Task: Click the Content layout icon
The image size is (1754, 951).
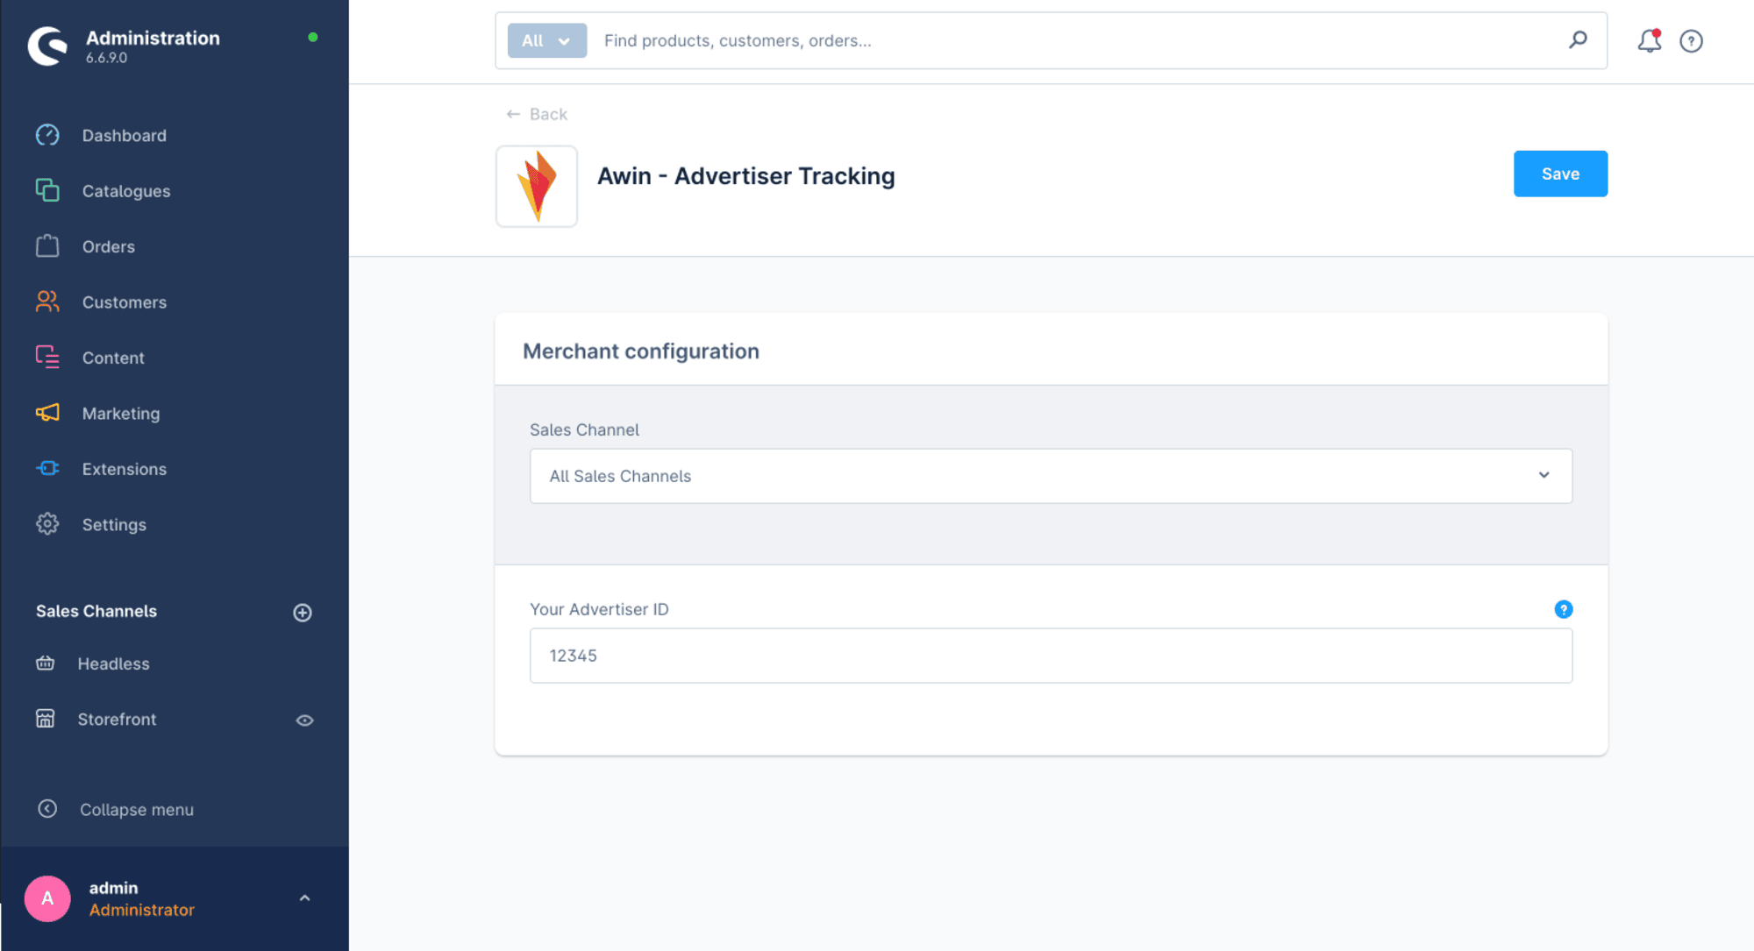Action: click(x=47, y=357)
